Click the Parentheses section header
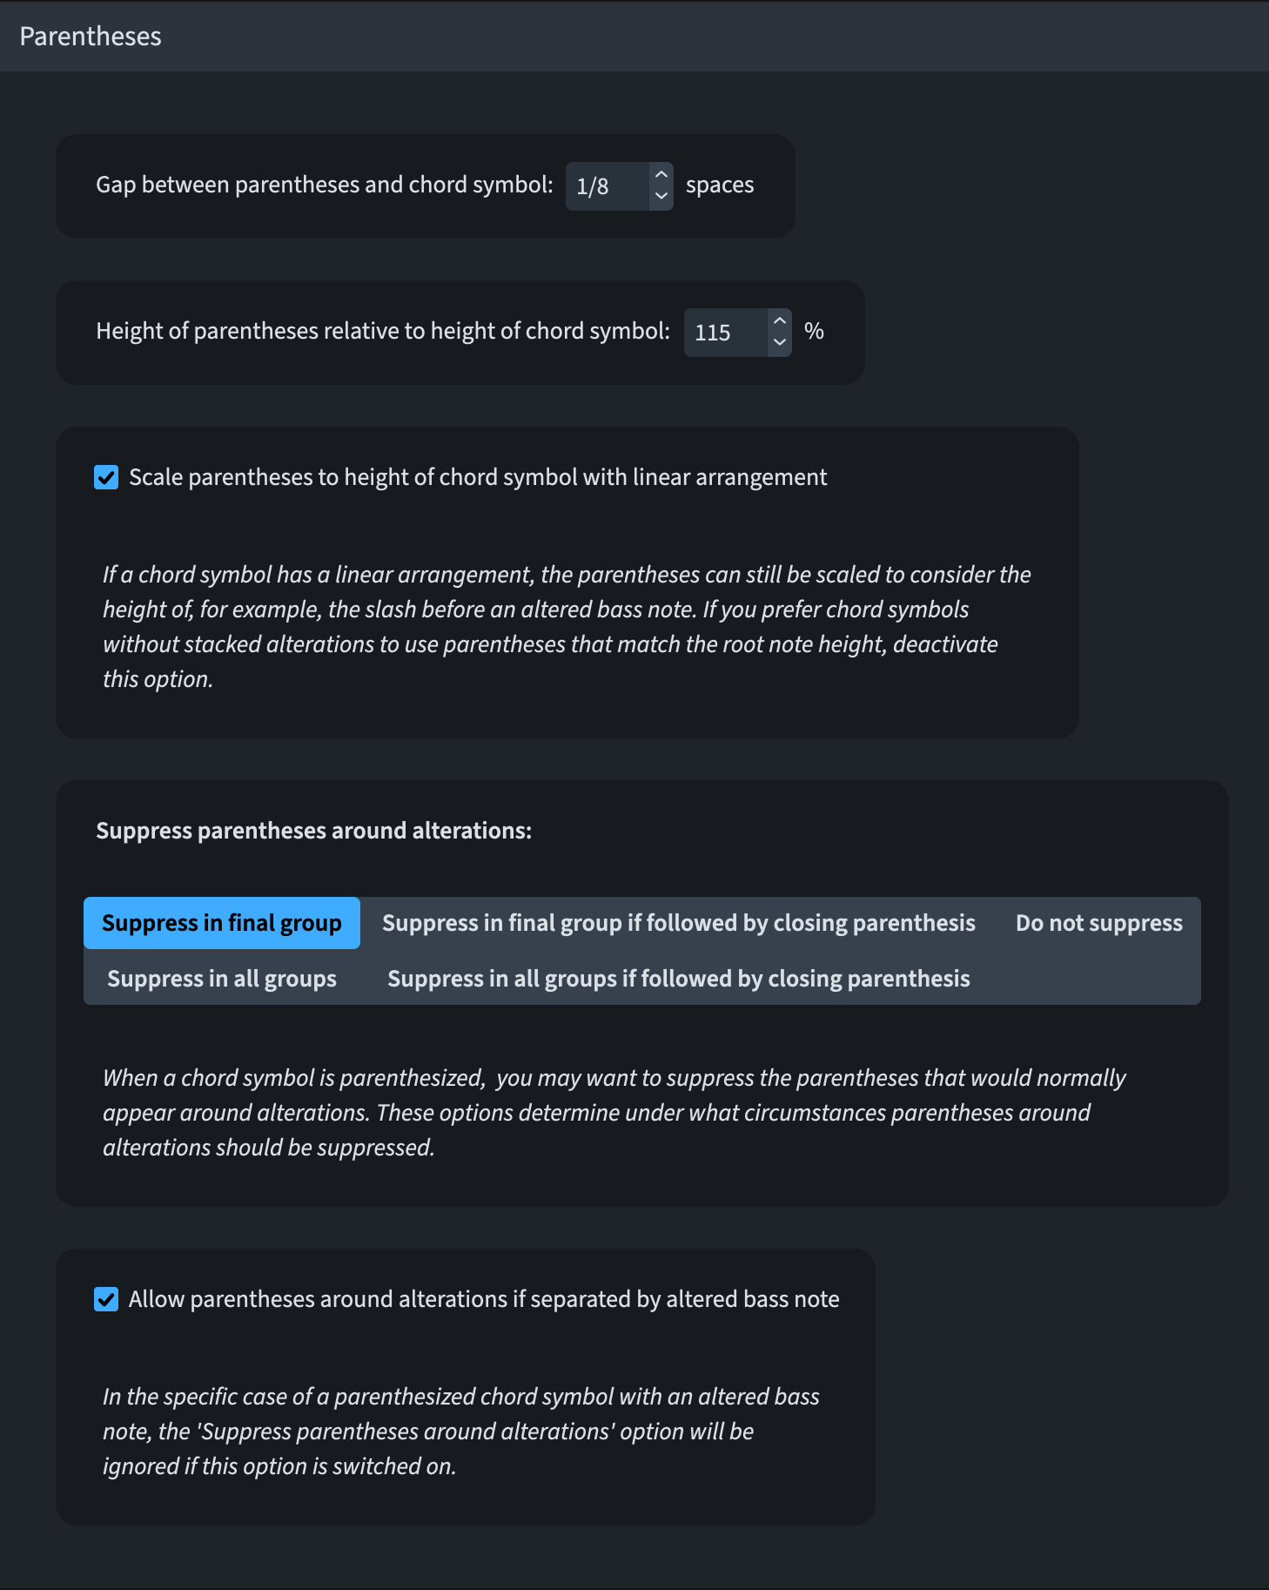The image size is (1269, 1590). click(91, 37)
